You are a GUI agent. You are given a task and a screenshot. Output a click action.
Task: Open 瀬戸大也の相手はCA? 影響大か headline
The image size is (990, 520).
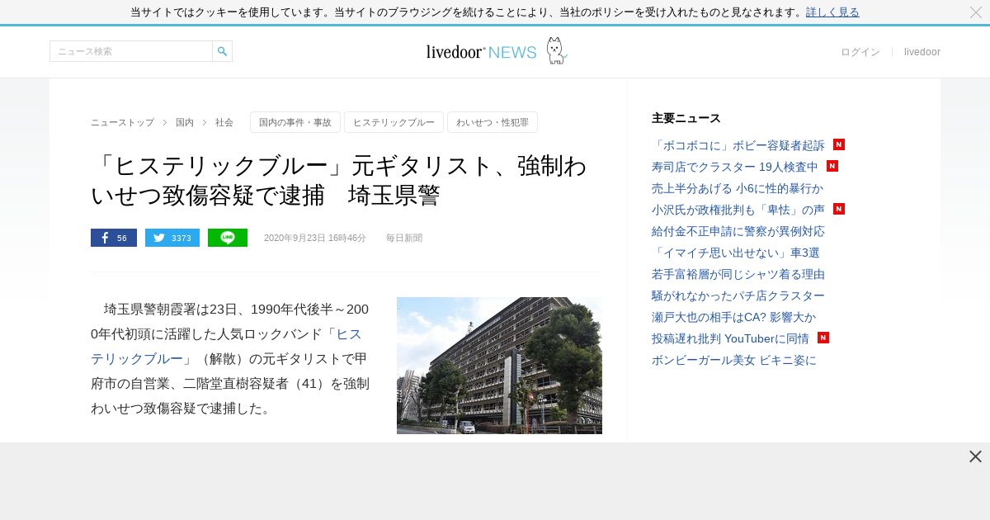click(733, 317)
